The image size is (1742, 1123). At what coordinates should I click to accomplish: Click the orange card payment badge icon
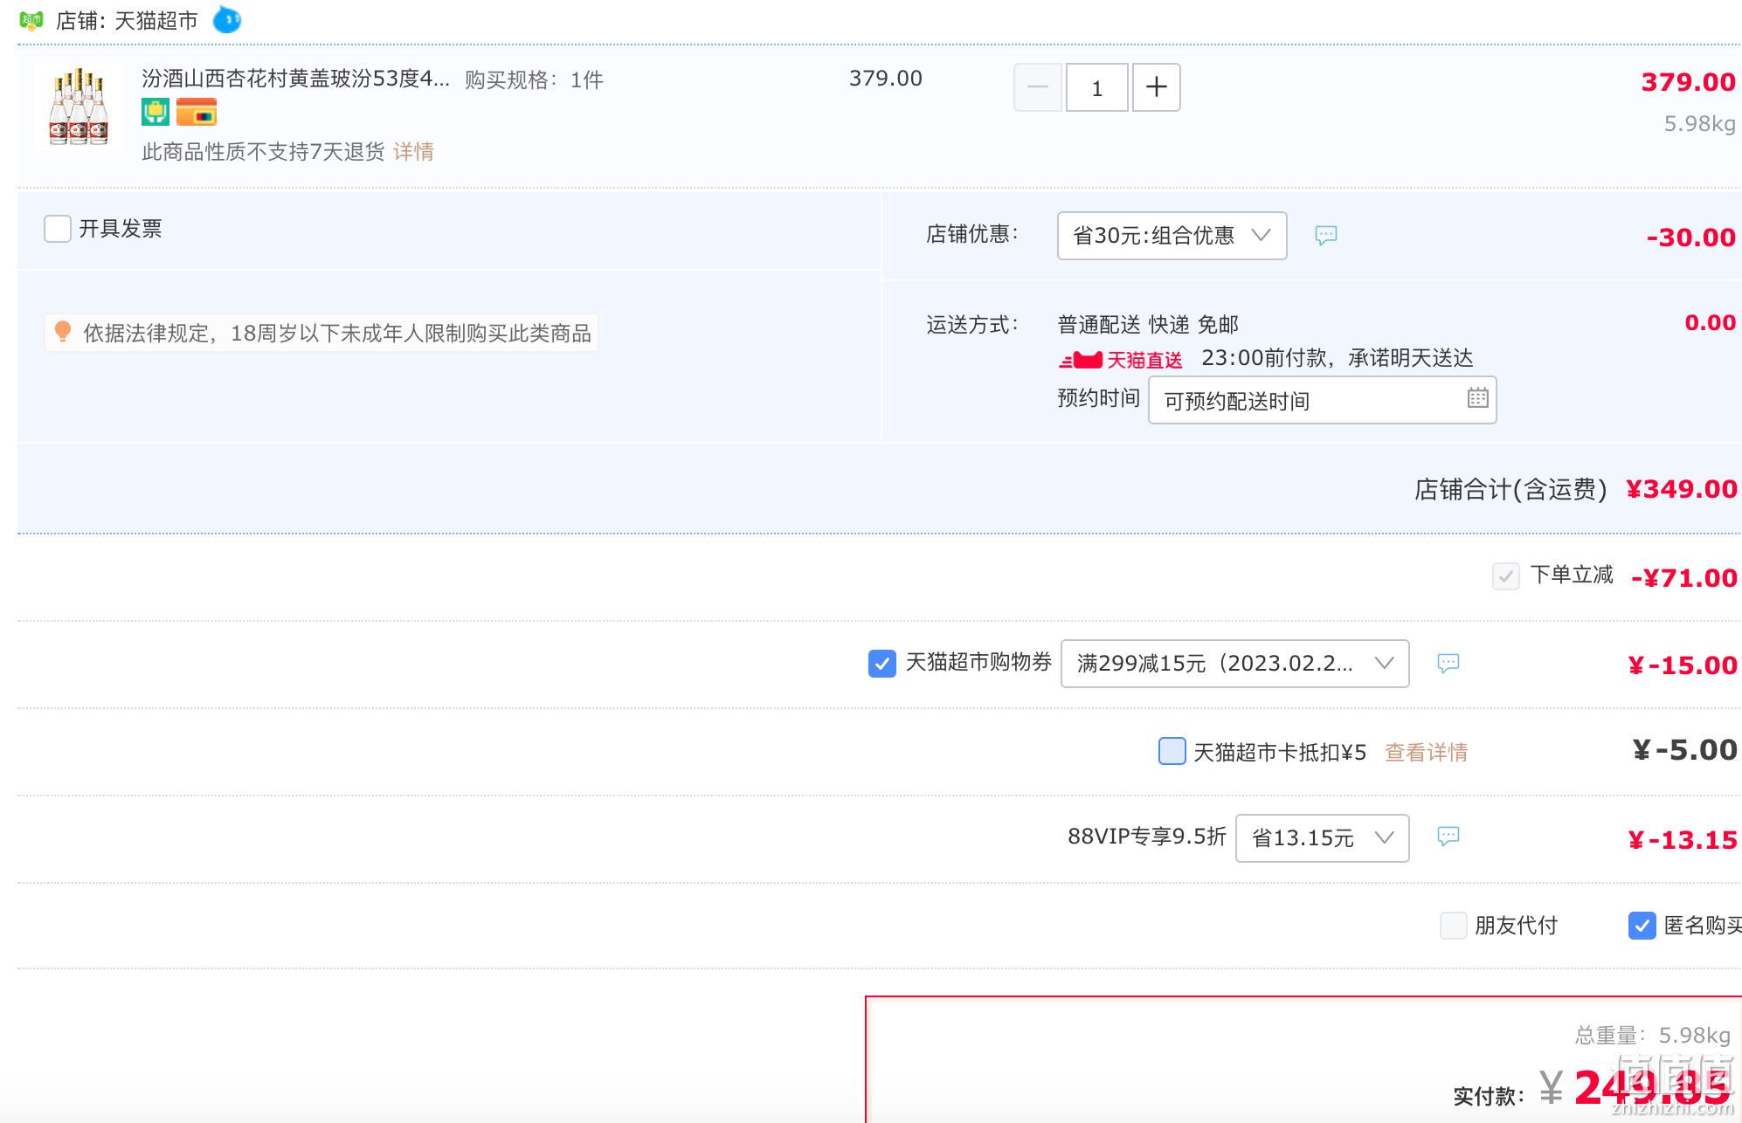[197, 113]
